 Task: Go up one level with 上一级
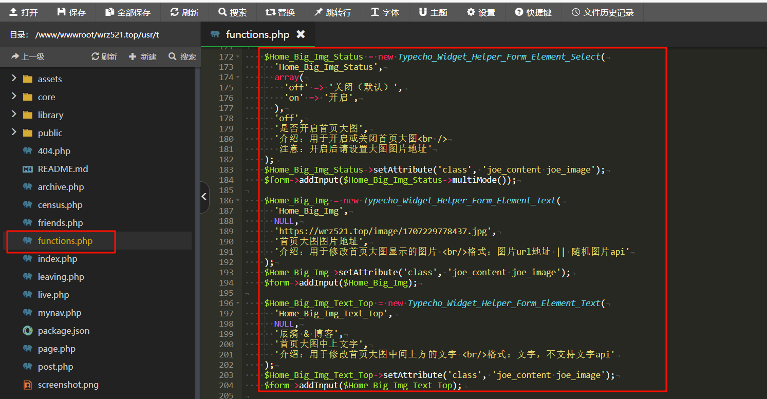(x=28, y=56)
